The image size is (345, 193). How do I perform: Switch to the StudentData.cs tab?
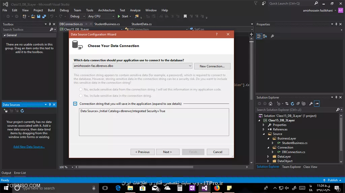pyautogui.click(x=142, y=24)
